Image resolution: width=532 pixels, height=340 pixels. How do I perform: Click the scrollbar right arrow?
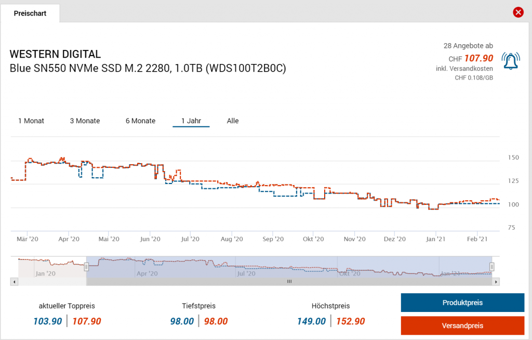pyautogui.click(x=496, y=282)
